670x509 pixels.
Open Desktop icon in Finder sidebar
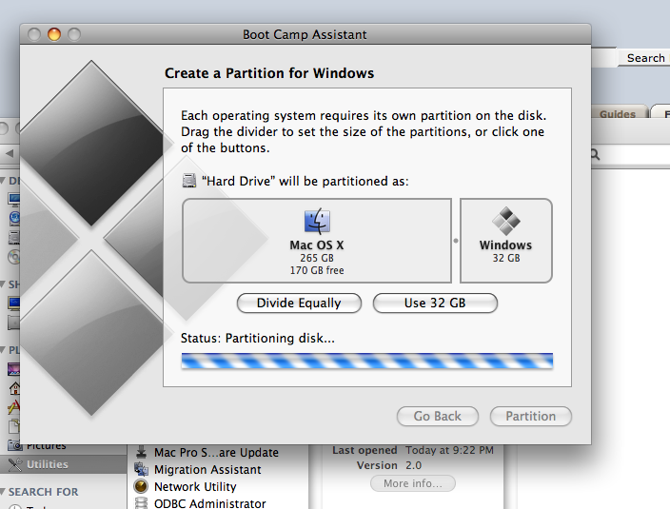pyautogui.click(x=13, y=369)
